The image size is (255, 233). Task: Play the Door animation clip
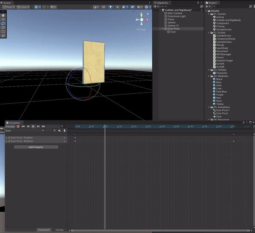tap(33, 126)
